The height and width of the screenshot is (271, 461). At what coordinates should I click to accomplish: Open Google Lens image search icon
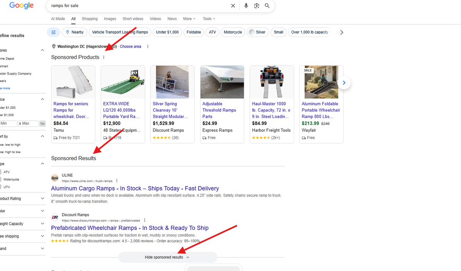tap(257, 6)
